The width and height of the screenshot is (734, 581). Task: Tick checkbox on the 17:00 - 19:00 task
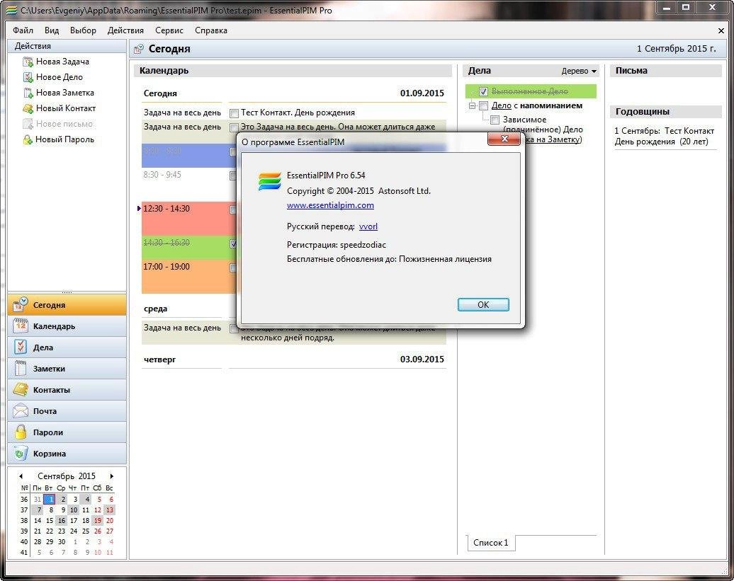[x=232, y=268]
